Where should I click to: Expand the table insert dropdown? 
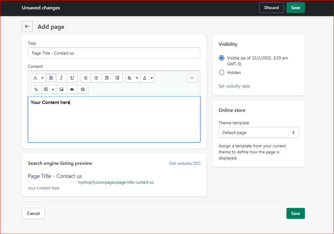pos(53,89)
